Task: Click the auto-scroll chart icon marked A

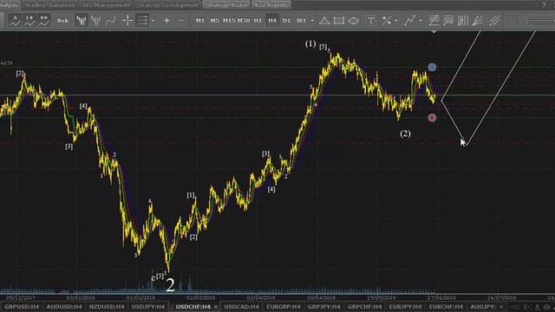Action: pyautogui.click(x=16, y=21)
